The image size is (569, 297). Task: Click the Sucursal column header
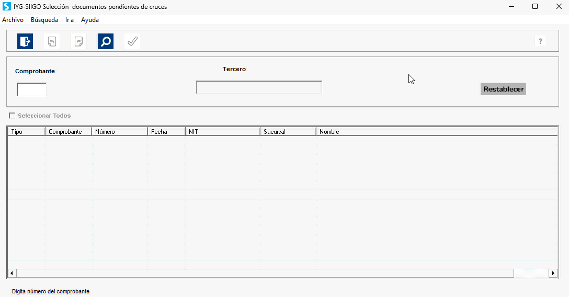288,132
